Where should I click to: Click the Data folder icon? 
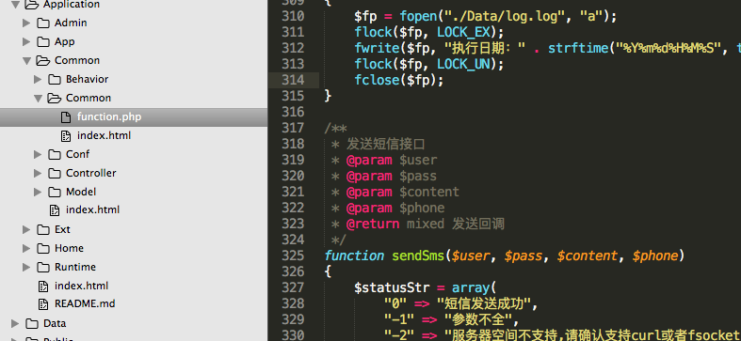[x=32, y=323]
